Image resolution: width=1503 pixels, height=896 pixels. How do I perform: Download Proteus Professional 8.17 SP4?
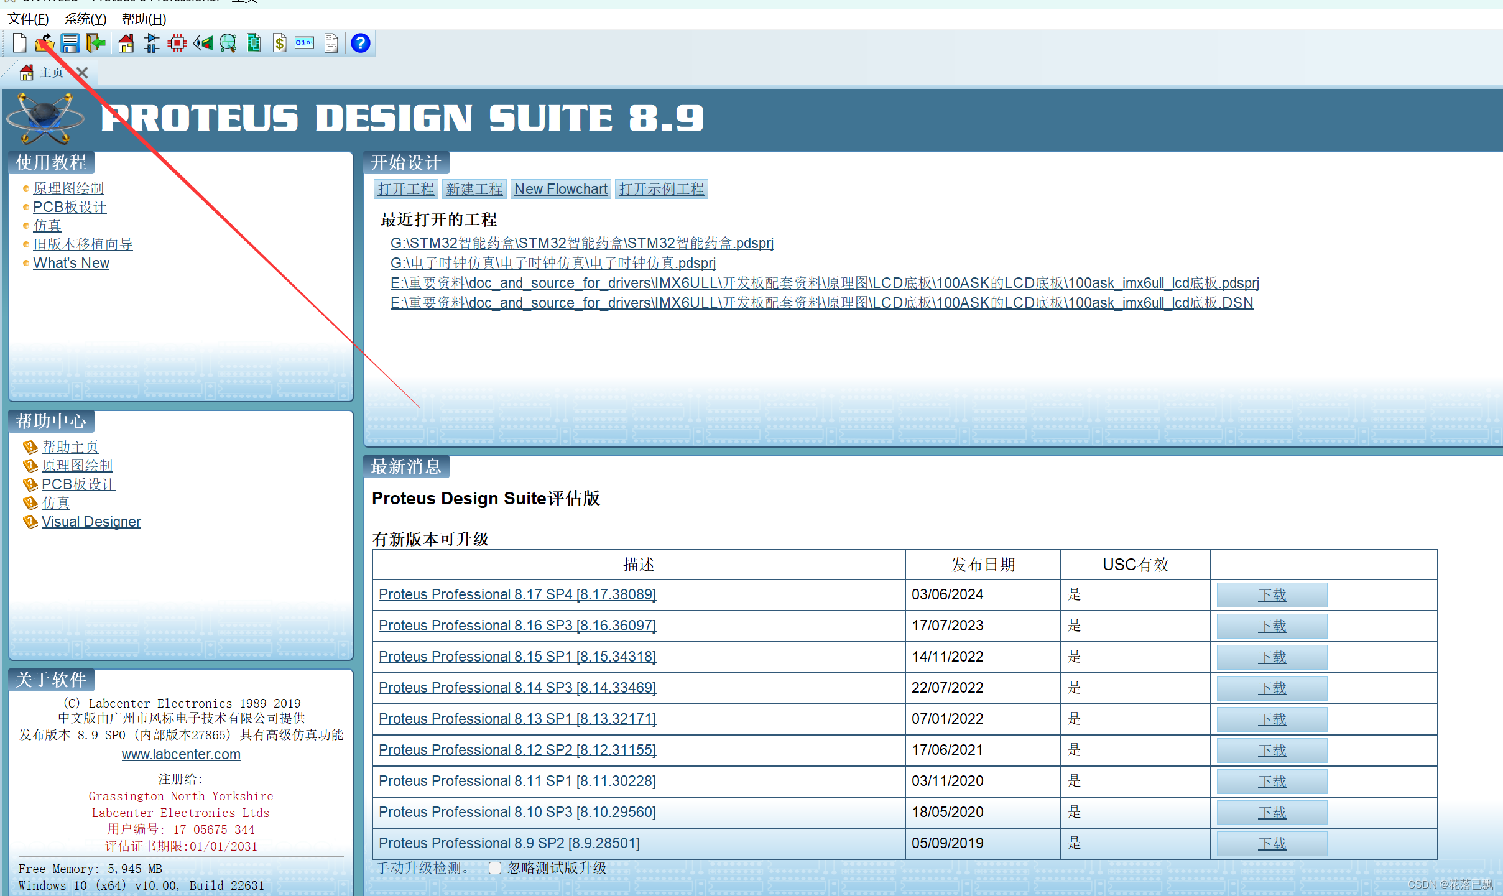[x=1272, y=595]
